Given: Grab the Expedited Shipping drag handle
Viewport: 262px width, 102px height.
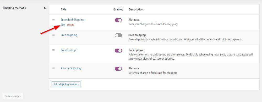Looking at the screenshot, I should 53,20.
